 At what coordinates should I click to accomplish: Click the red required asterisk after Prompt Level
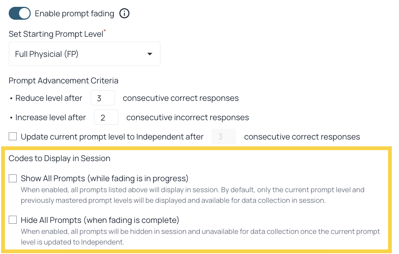coord(105,31)
